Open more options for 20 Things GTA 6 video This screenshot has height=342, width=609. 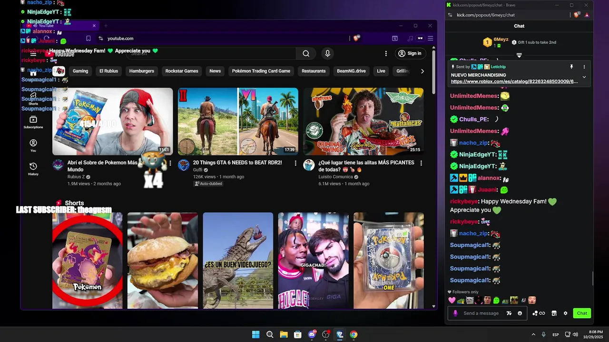click(x=295, y=163)
